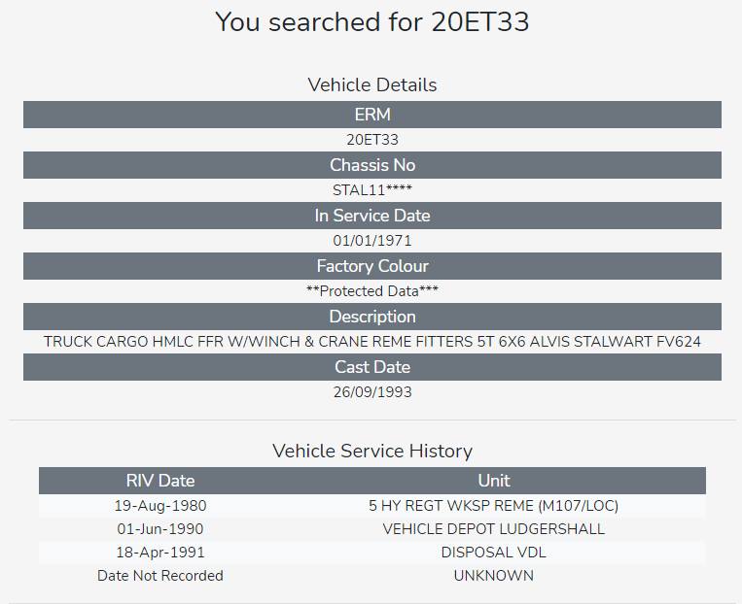This screenshot has height=604, width=742.
Task: Select the Cast Date header bar
Action: click(x=371, y=367)
